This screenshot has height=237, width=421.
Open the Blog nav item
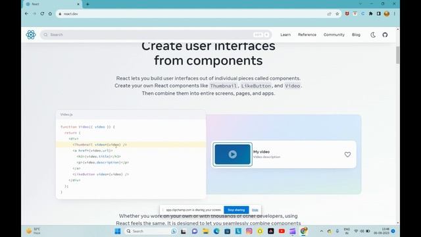[356, 35]
